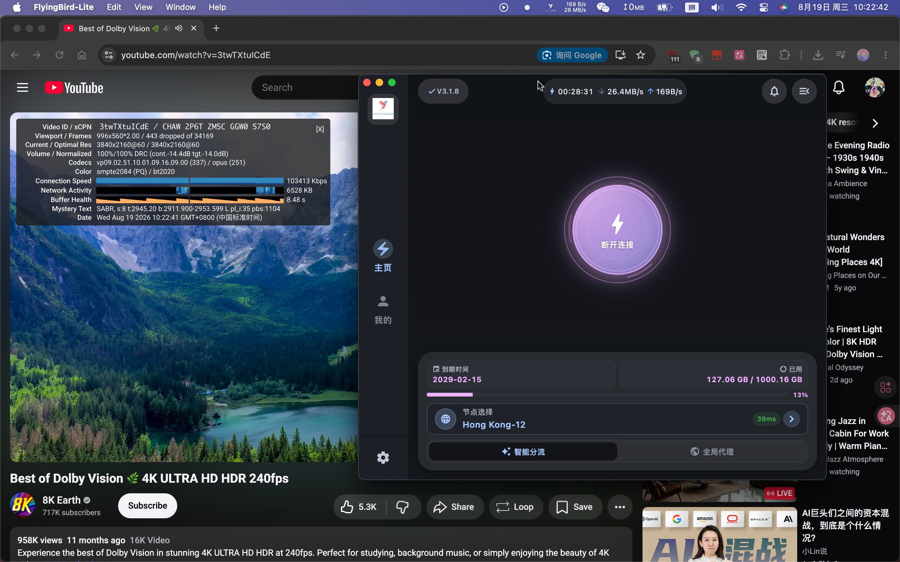This screenshot has width=900, height=562.
Task: Open the View menu
Action: (143, 7)
